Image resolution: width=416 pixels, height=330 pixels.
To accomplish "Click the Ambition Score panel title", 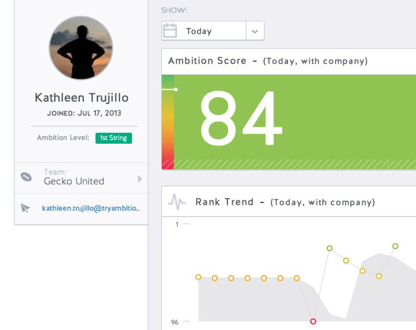I will [x=207, y=61].
